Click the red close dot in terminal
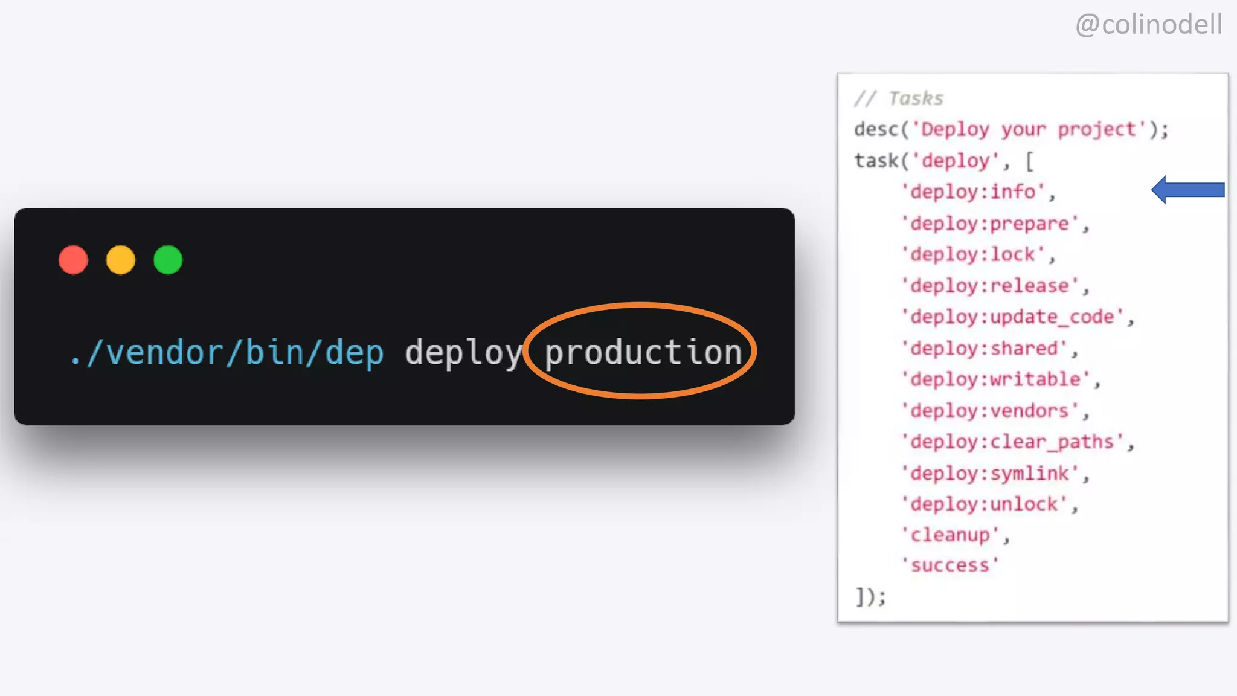This screenshot has height=696, width=1237. pyautogui.click(x=73, y=260)
